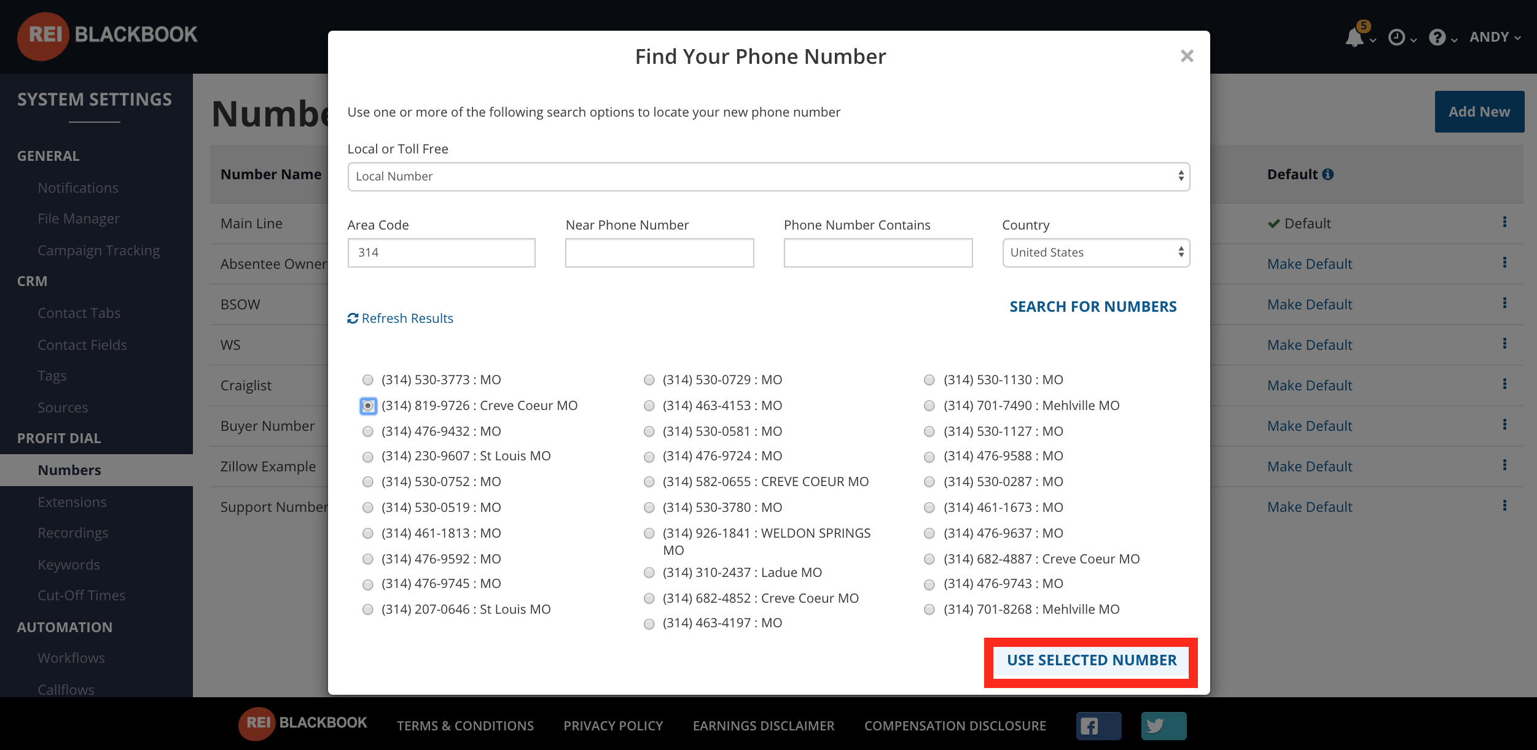Click the Twitter icon in footer
This screenshot has width=1537, height=750.
pyautogui.click(x=1164, y=726)
